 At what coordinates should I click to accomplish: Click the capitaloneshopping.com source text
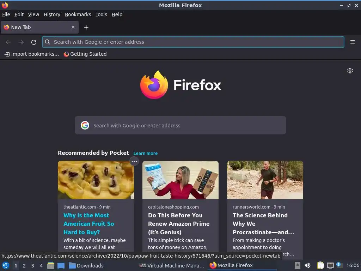[173, 207]
